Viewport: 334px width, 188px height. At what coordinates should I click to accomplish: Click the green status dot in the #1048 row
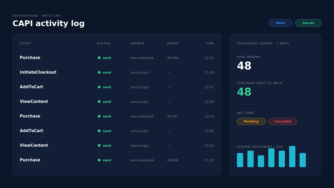click(x=99, y=58)
